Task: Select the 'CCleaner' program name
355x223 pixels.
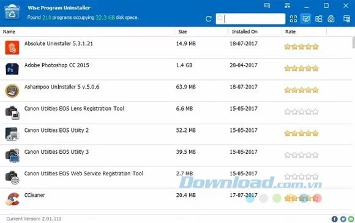Action: pos(34,195)
